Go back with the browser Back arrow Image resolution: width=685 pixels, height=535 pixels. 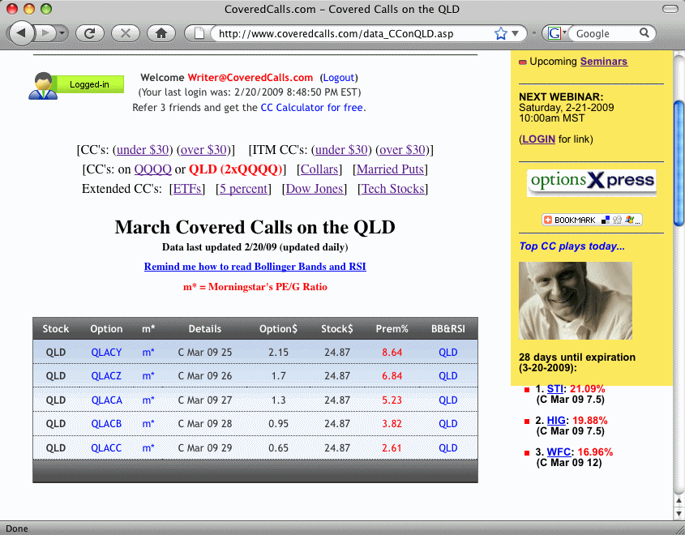pyautogui.click(x=21, y=32)
